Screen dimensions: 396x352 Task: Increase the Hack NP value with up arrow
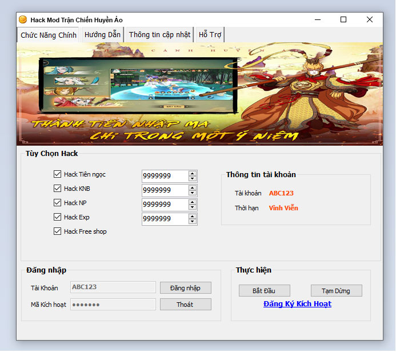193,202
